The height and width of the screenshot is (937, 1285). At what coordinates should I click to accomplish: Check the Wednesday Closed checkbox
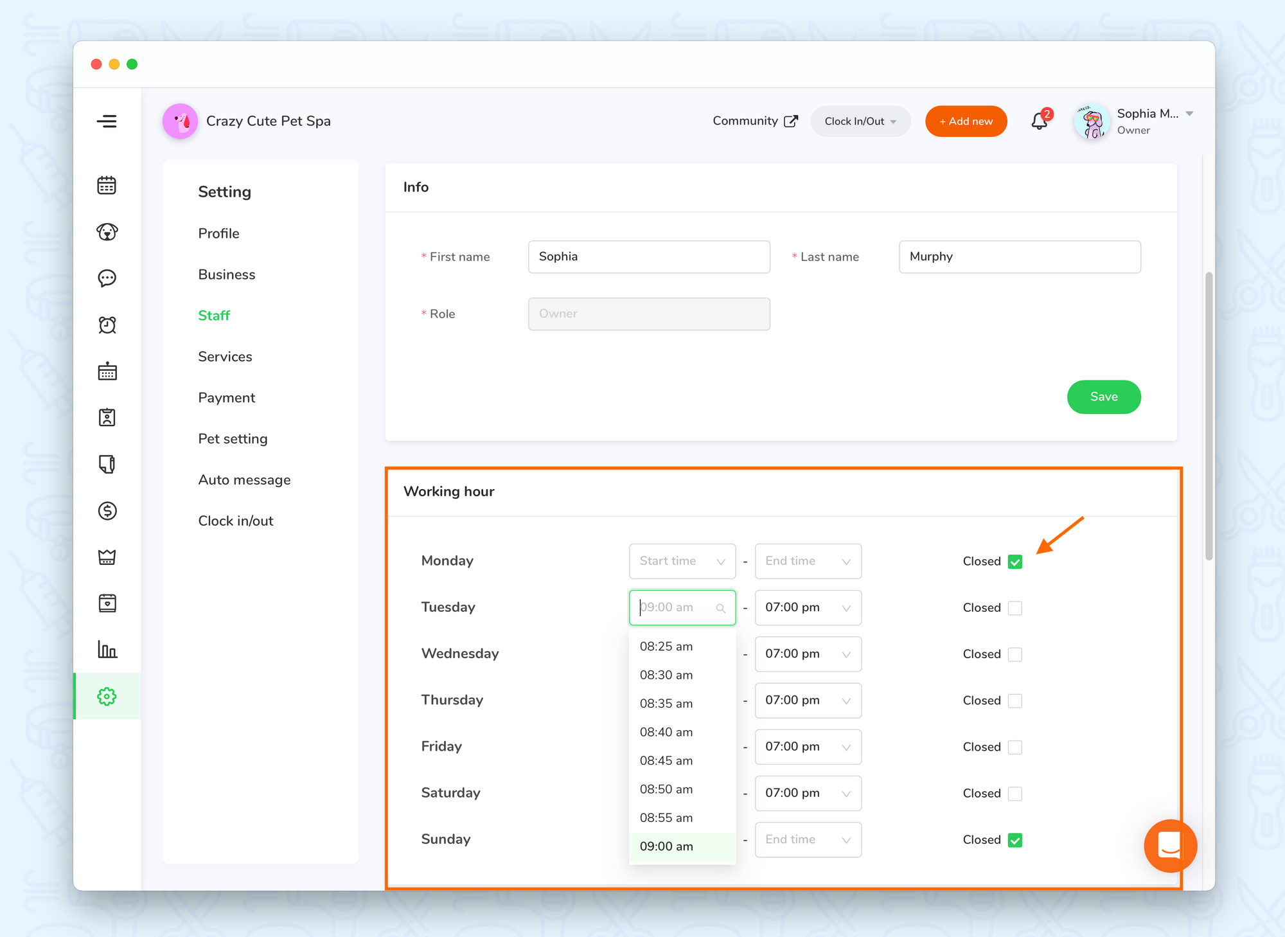tap(1015, 654)
